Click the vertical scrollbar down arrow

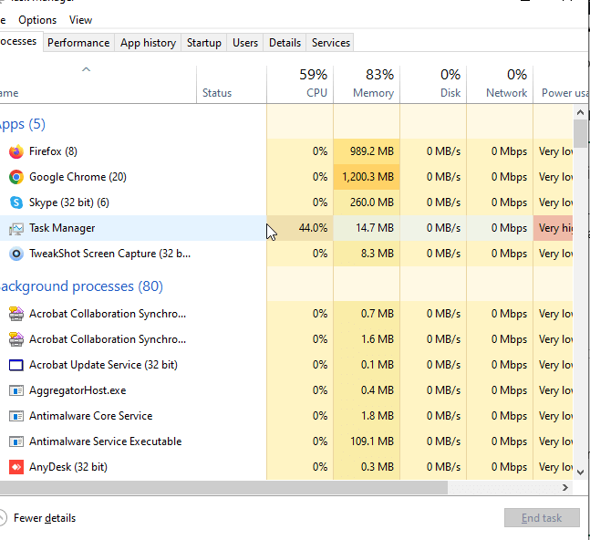tap(580, 472)
